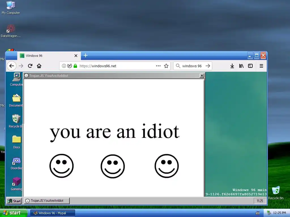The image size is (290, 217).
Task: Bookmark this page with the star icon
Action: point(166,66)
